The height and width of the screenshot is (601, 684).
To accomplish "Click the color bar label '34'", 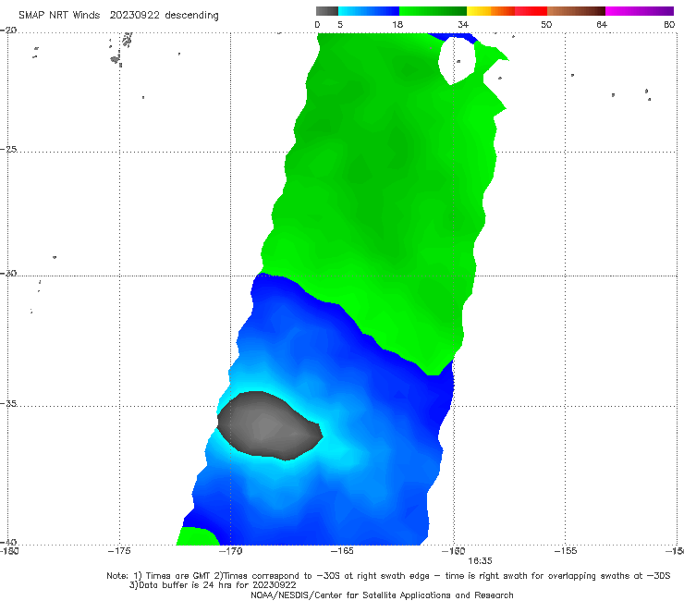I will click(x=463, y=24).
